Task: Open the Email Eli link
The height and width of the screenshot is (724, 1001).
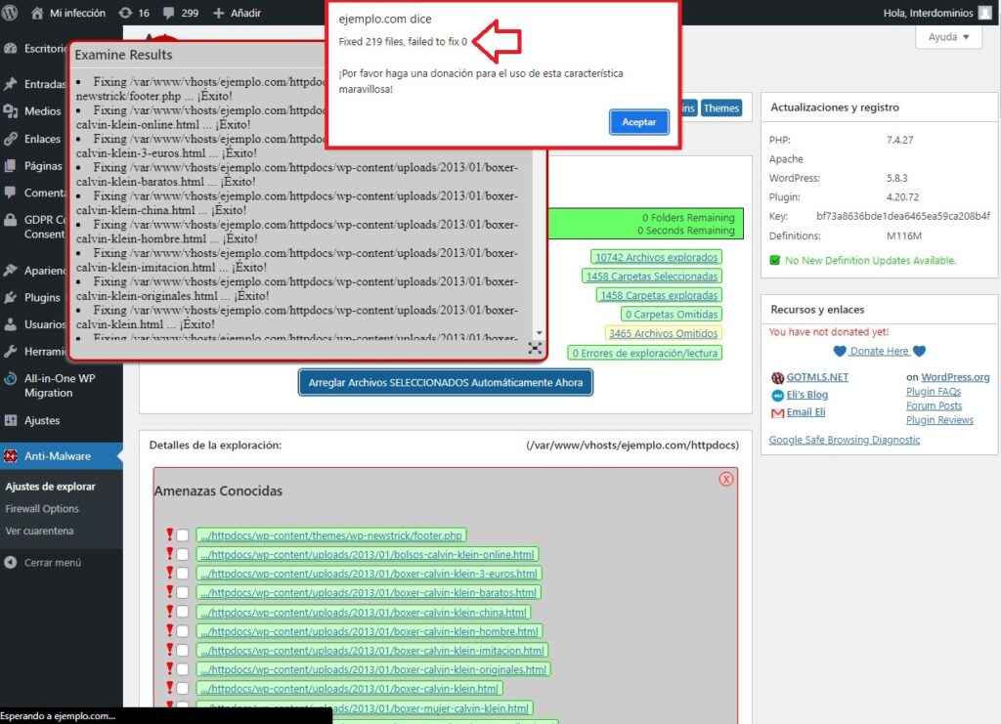Action: click(x=805, y=412)
